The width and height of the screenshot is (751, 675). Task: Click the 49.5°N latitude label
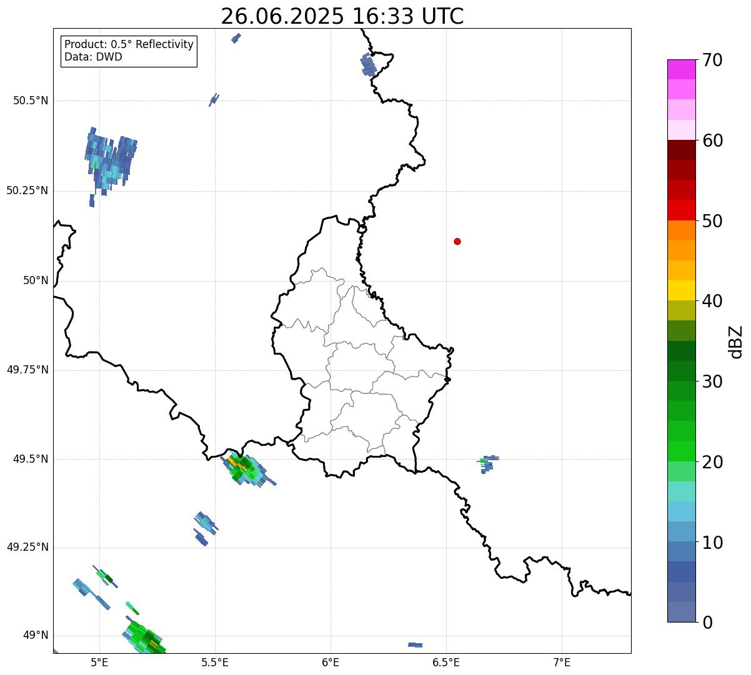point(31,459)
